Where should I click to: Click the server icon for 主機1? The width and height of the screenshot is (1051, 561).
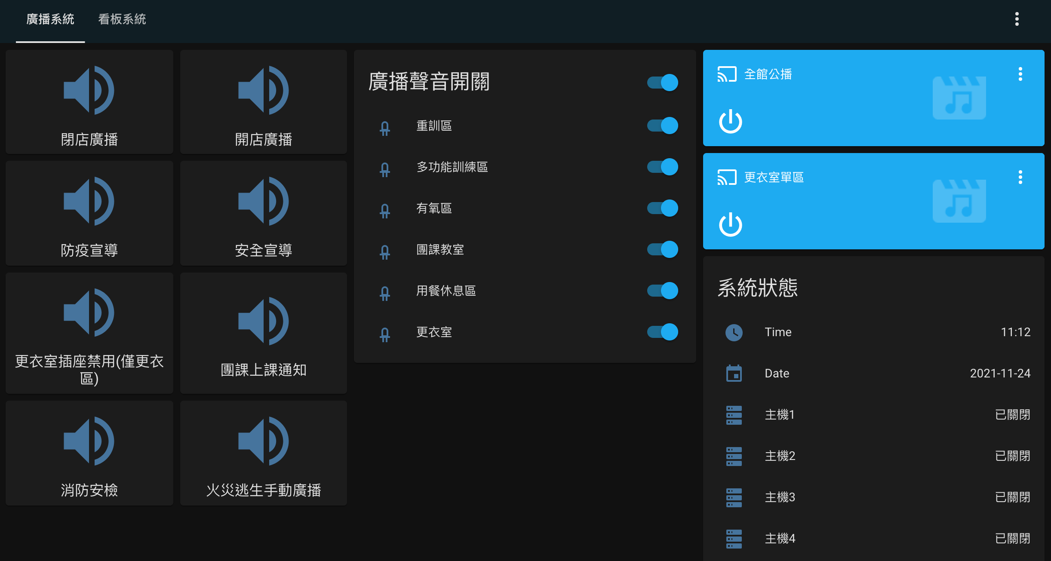click(x=734, y=415)
